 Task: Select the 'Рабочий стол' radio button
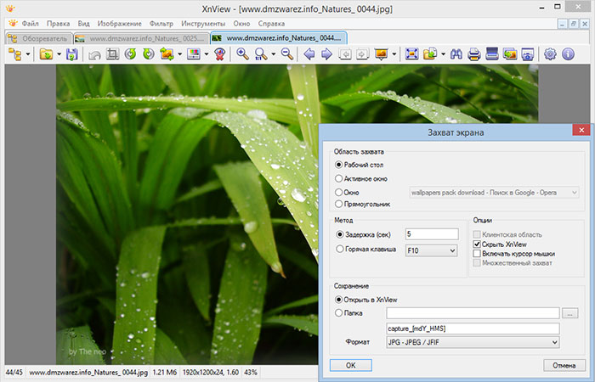[338, 165]
